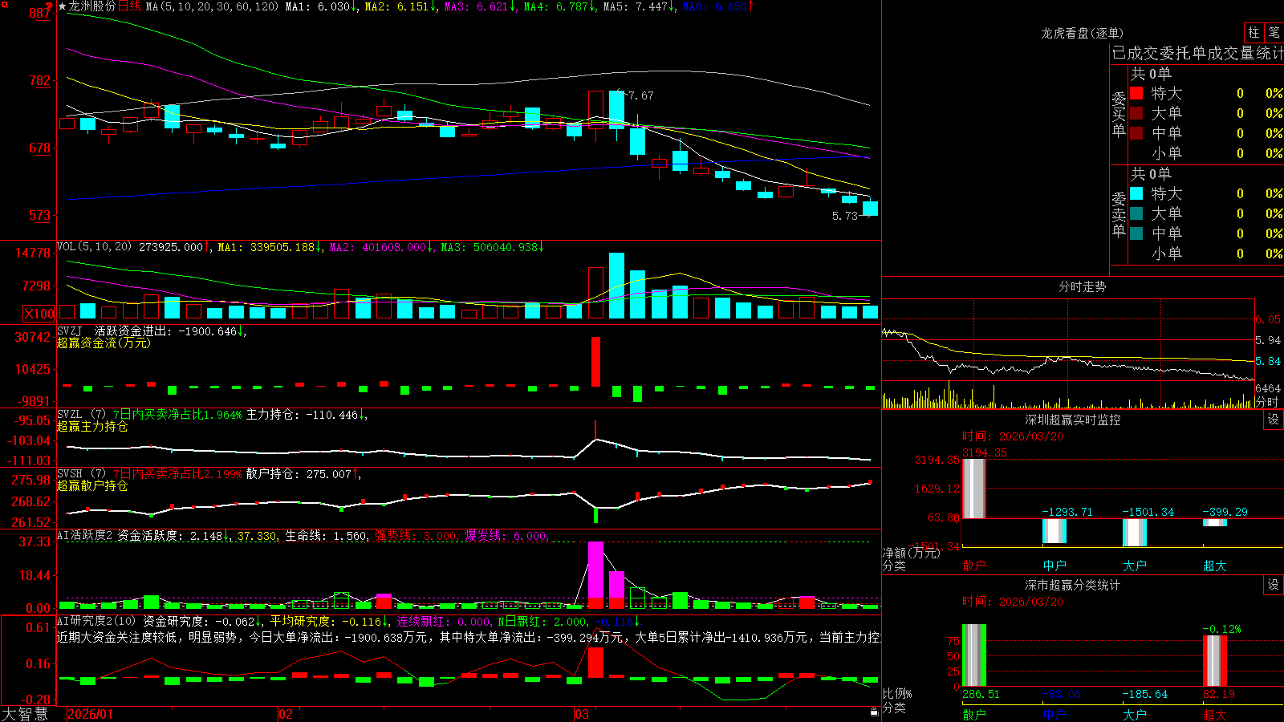The height and width of the screenshot is (722, 1284).
Task: Click the 超赢散户持仓 label
Action: pos(92,485)
